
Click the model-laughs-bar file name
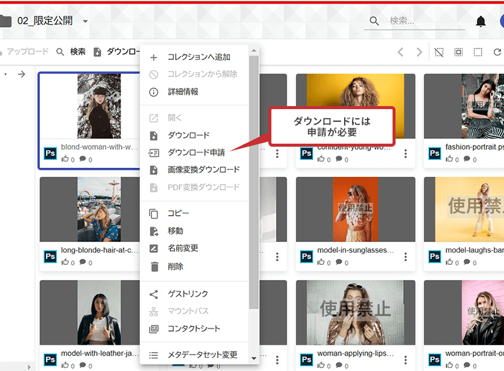474,250
